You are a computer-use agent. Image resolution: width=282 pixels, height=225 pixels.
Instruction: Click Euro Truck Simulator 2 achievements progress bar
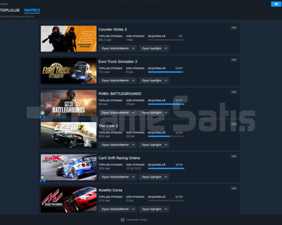point(166,72)
